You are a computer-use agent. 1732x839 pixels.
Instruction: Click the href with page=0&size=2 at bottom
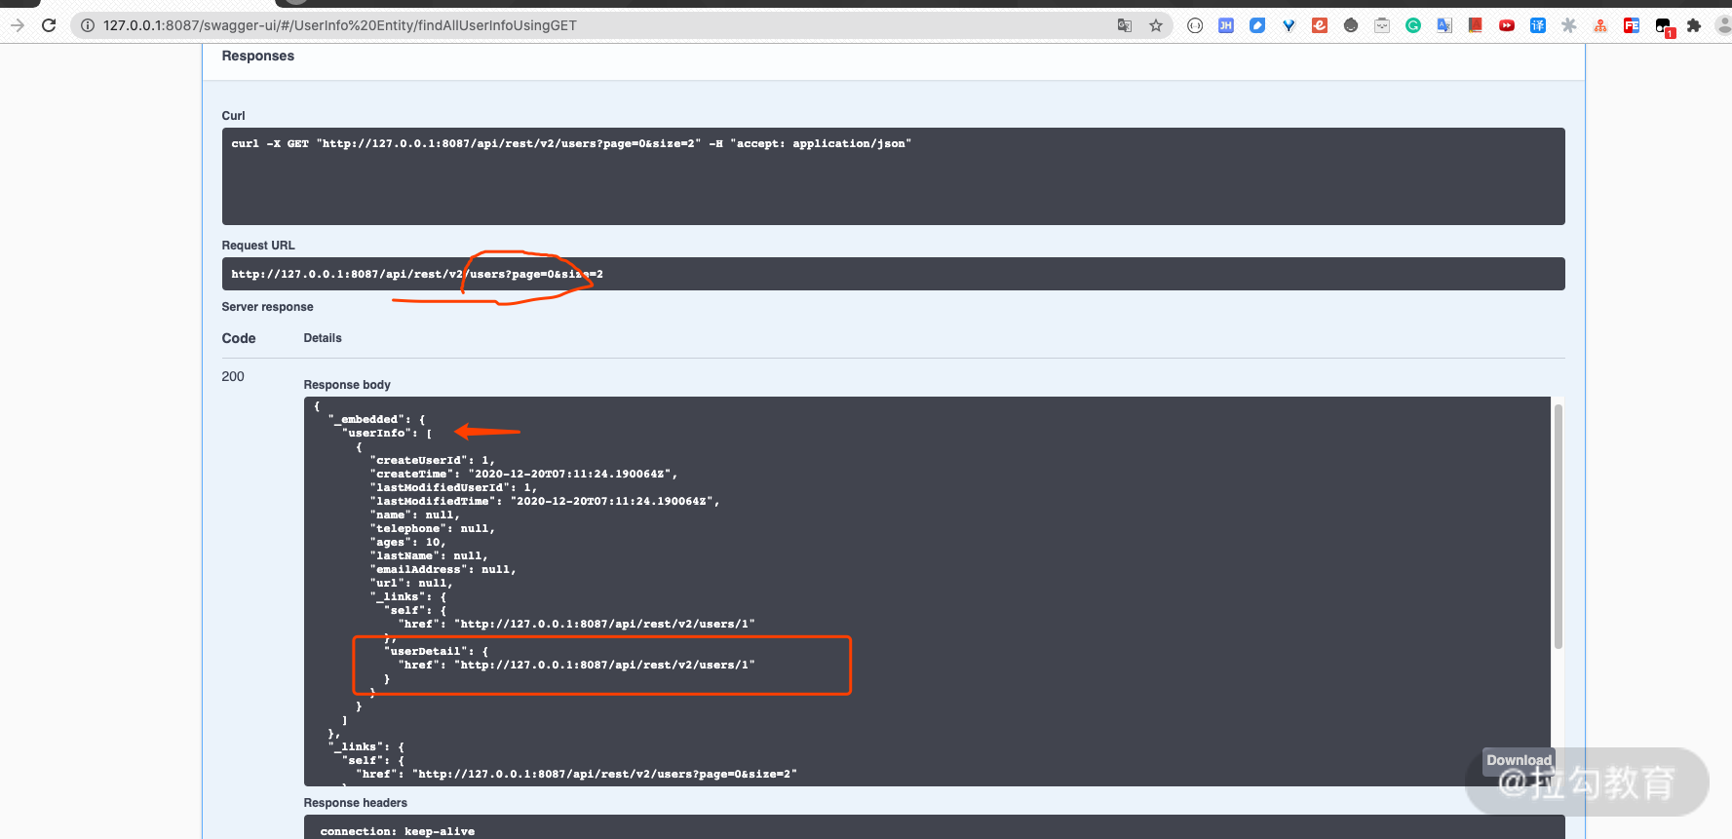point(576,774)
